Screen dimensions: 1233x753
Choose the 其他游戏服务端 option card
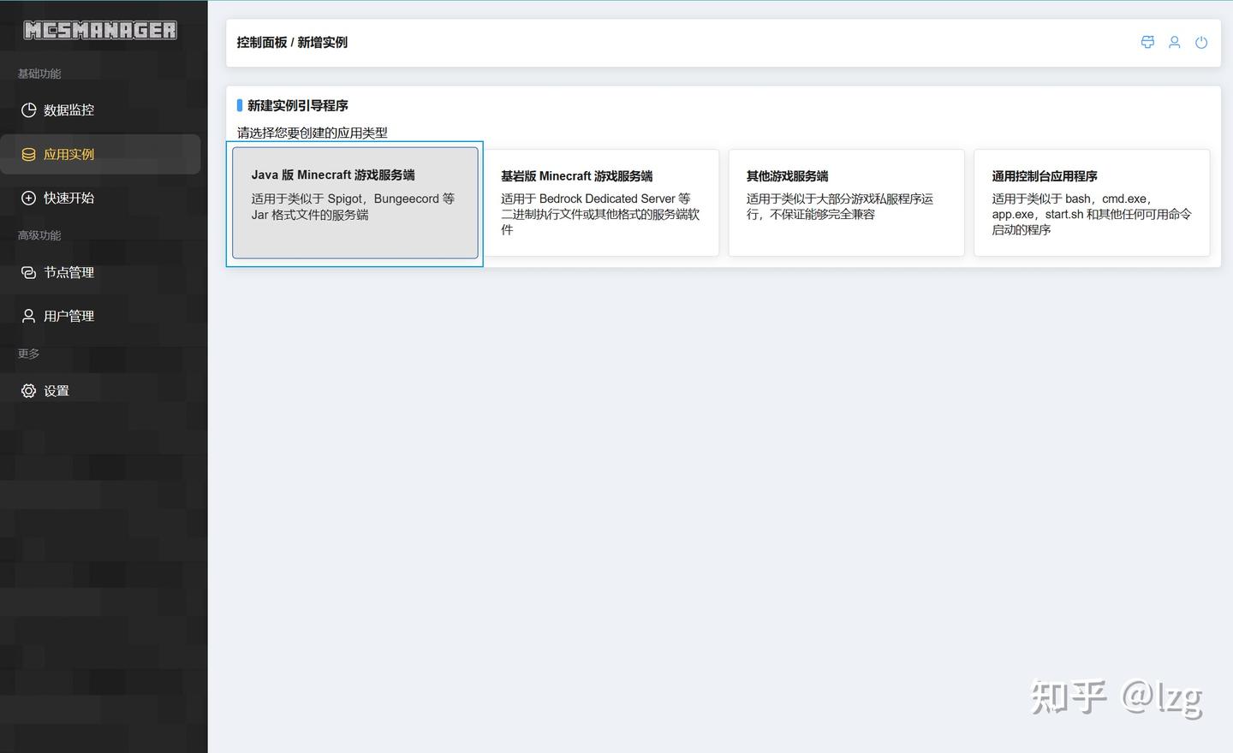(x=846, y=203)
